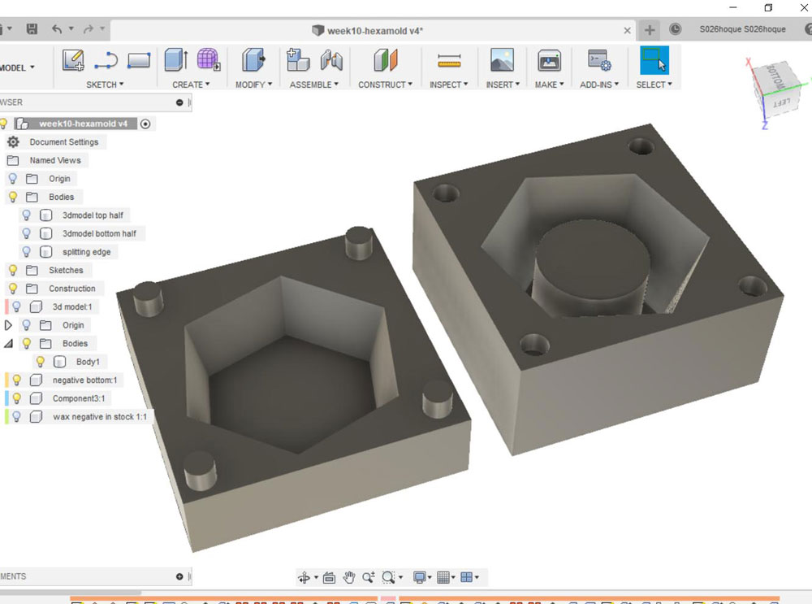
Task: Collapse the Bodies folder under 3d model:1
Action: click(8, 343)
